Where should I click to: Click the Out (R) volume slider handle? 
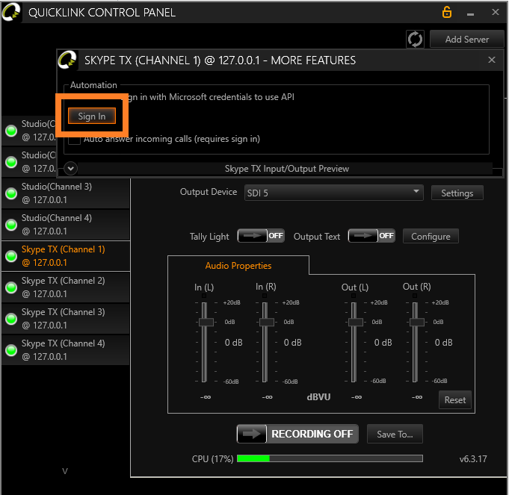(417, 322)
